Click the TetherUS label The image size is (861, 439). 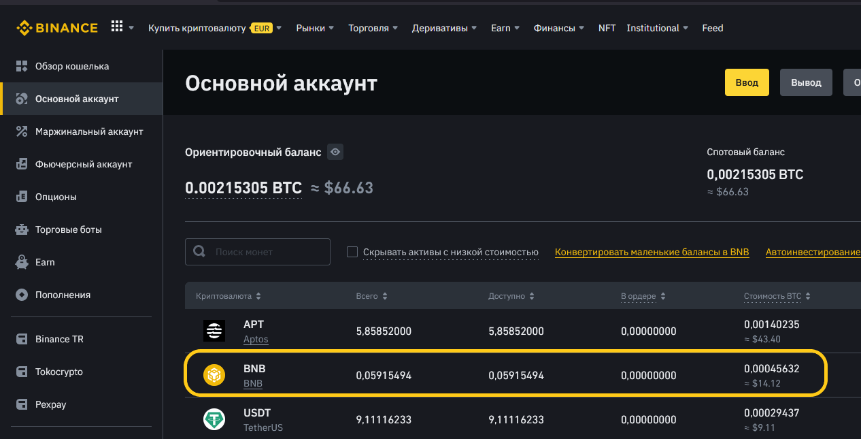[x=263, y=427]
